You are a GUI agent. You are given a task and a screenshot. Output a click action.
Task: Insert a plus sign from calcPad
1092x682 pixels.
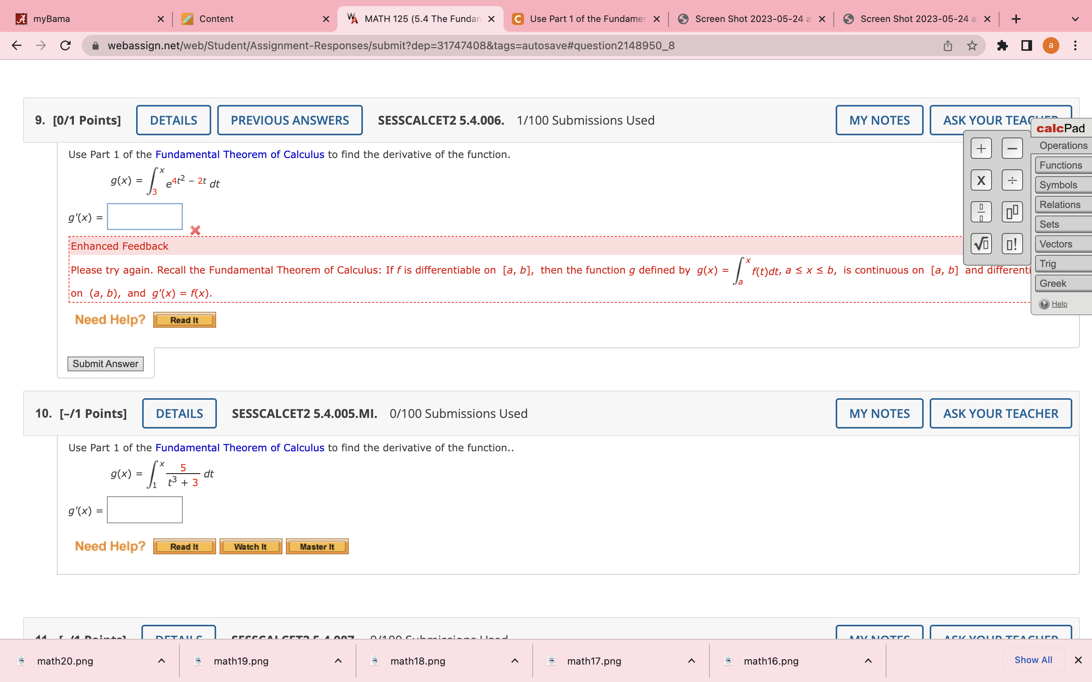981,148
